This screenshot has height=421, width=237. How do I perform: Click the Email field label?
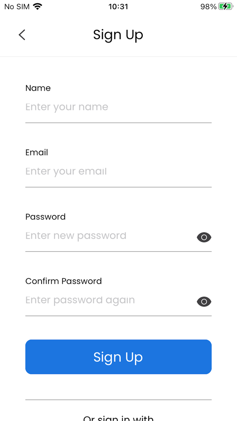click(x=37, y=152)
